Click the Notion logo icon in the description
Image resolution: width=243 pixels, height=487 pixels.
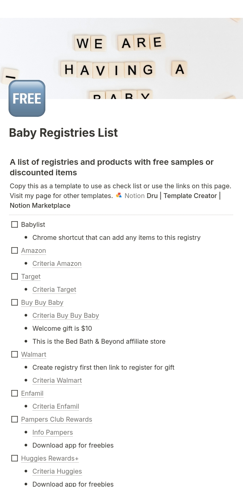point(119,195)
